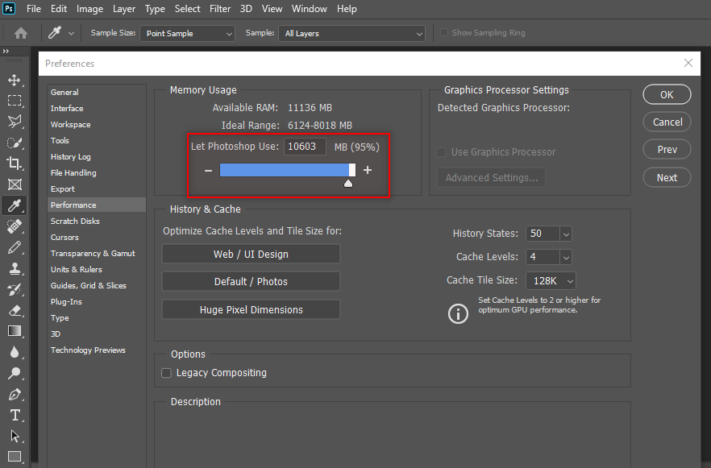Select the Pencil tool
711x468 pixels.
tap(14, 247)
